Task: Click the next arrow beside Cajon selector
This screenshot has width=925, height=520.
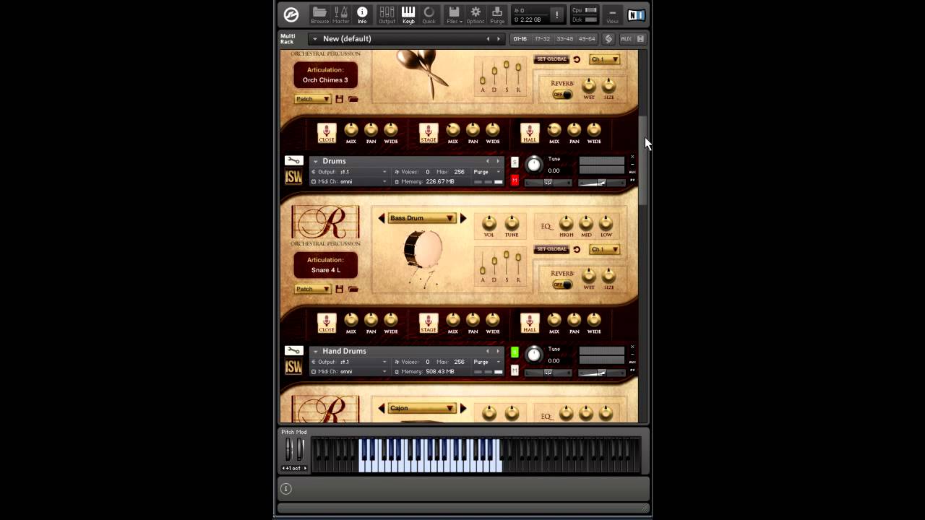Action: click(463, 408)
